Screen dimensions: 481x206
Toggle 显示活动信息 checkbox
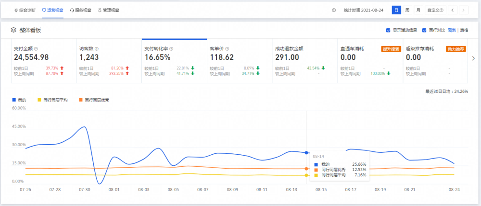point(388,30)
